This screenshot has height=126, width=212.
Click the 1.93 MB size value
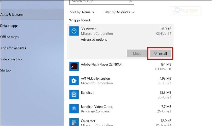[x=166, y=78]
